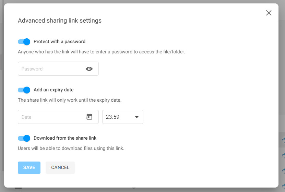Turn off the Add an expiry date switch
The height and width of the screenshot is (192, 285).
pos(24,90)
